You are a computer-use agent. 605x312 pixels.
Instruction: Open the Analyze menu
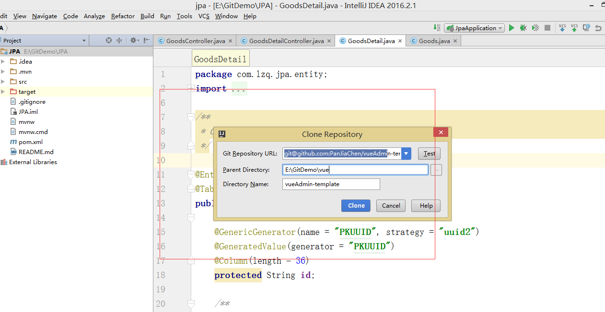pyautogui.click(x=94, y=16)
